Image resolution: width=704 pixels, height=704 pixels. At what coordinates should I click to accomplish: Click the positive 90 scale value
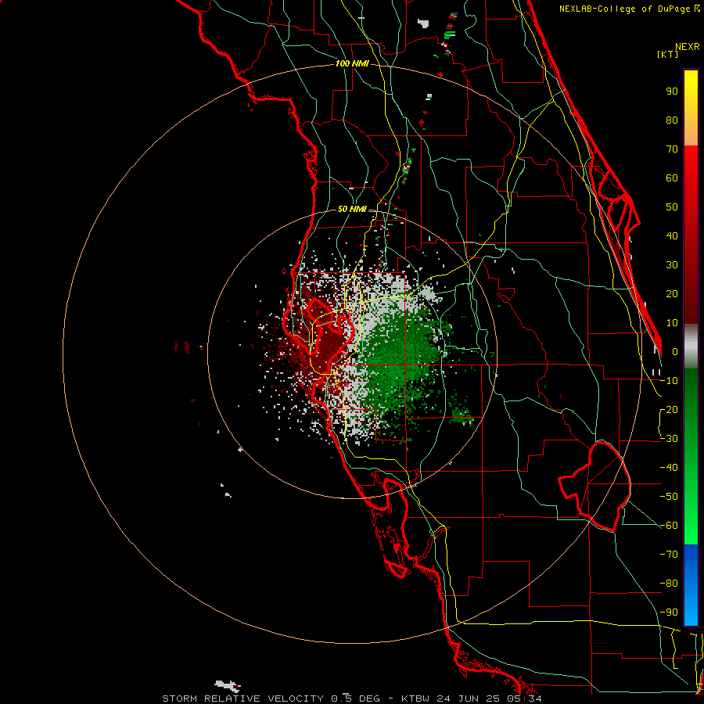[x=672, y=92]
